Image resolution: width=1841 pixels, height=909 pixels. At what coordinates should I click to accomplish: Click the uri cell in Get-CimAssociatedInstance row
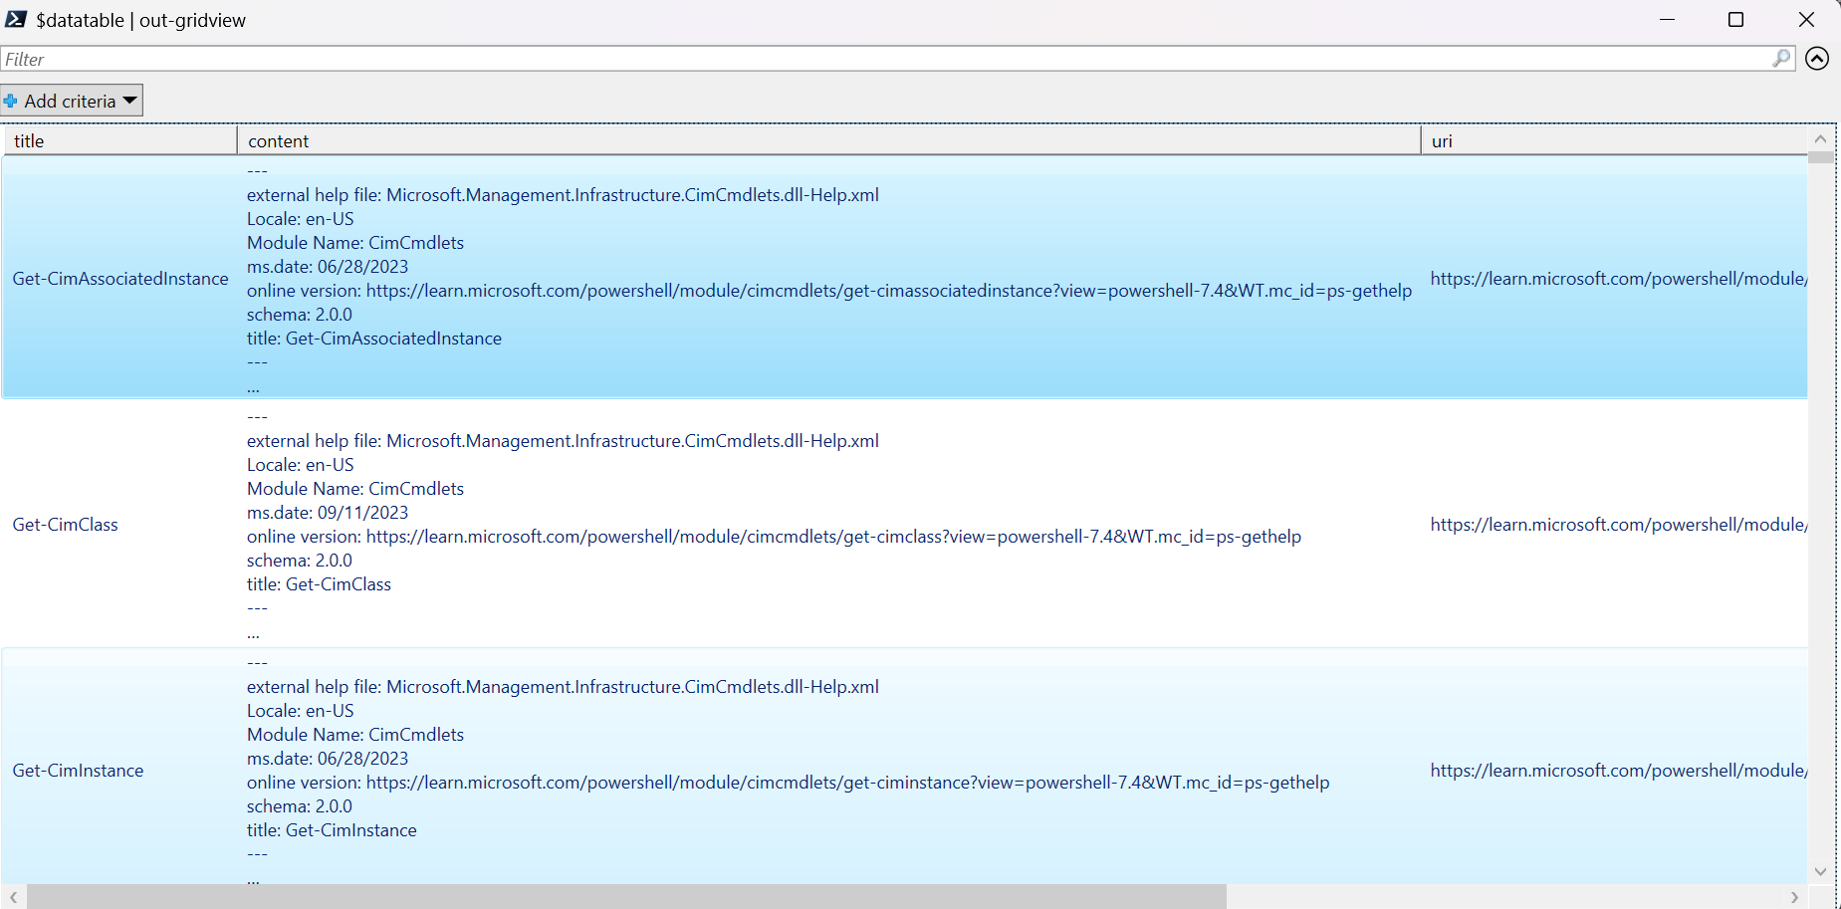point(1619,279)
